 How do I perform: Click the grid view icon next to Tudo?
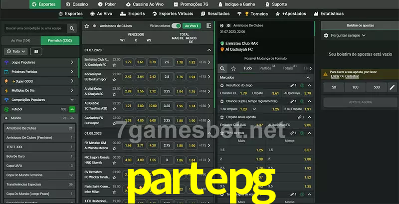pyautogui.click(x=36, y=51)
